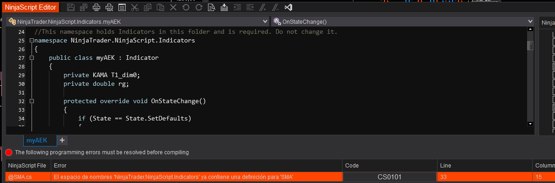
Task: Comment selected lines with the comment icon
Action: click(262, 7)
